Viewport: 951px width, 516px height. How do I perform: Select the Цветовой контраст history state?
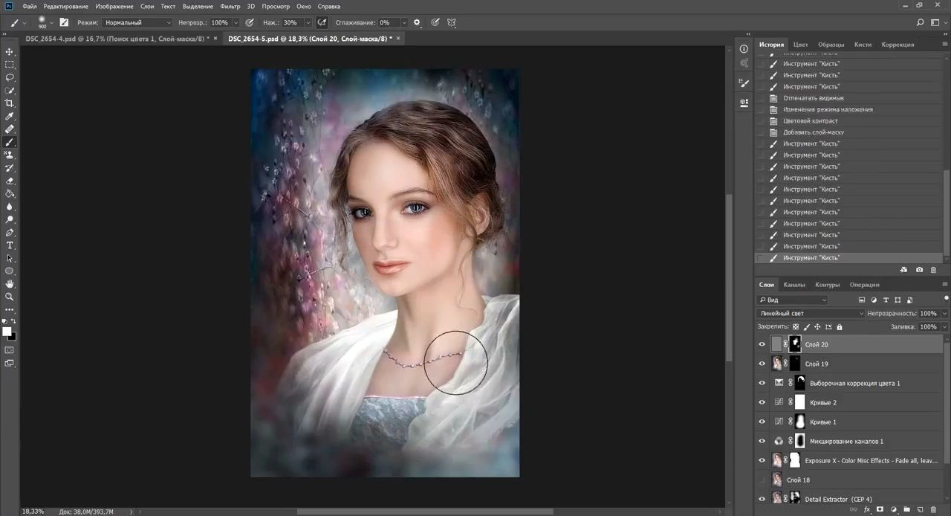point(810,120)
